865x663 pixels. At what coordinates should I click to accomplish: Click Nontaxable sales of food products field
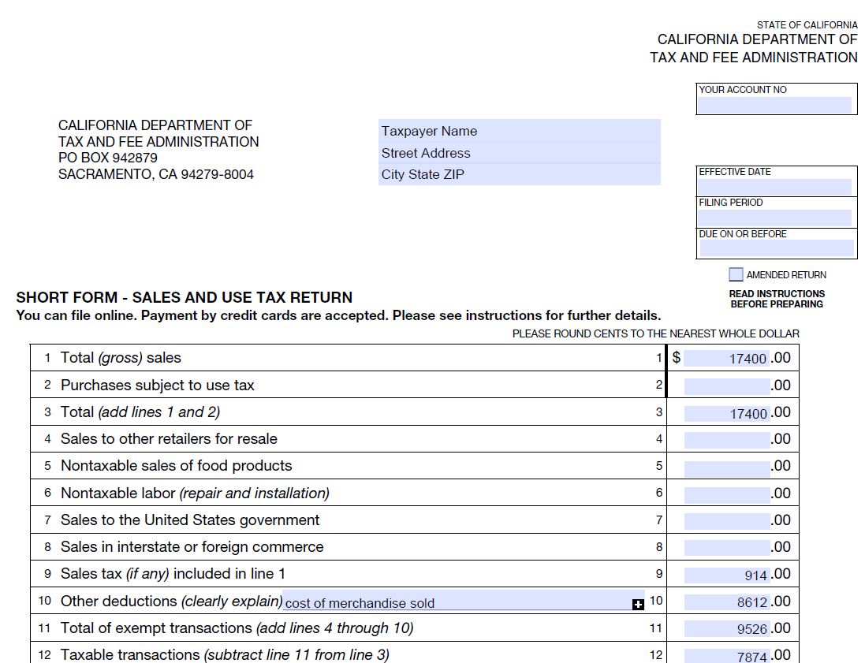(x=726, y=467)
